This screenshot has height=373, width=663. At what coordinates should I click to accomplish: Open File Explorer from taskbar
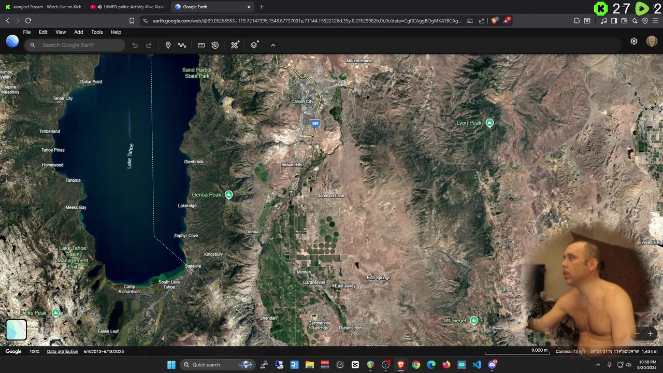pos(309,365)
